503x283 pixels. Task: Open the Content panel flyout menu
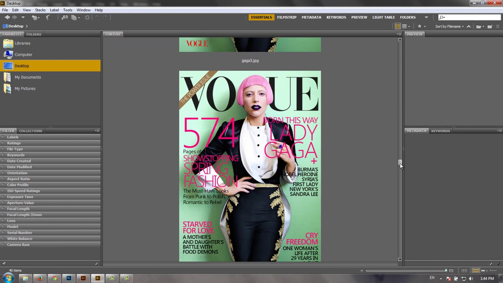point(399,34)
